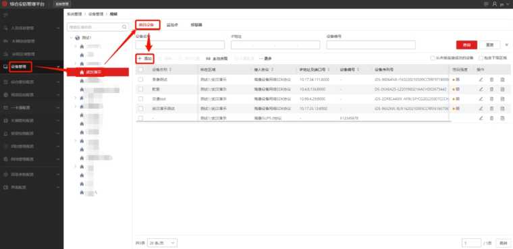513x249 pixels.
Task: Select 武汉演示 region in tree
Action: click(98, 72)
